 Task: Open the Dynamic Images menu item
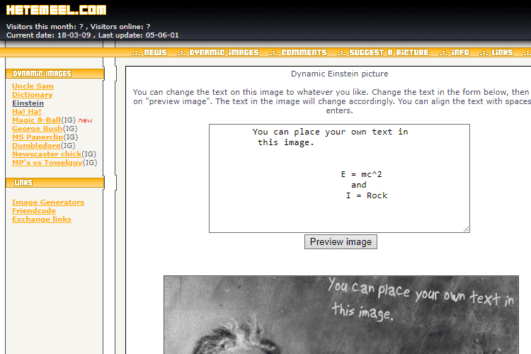point(224,52)
